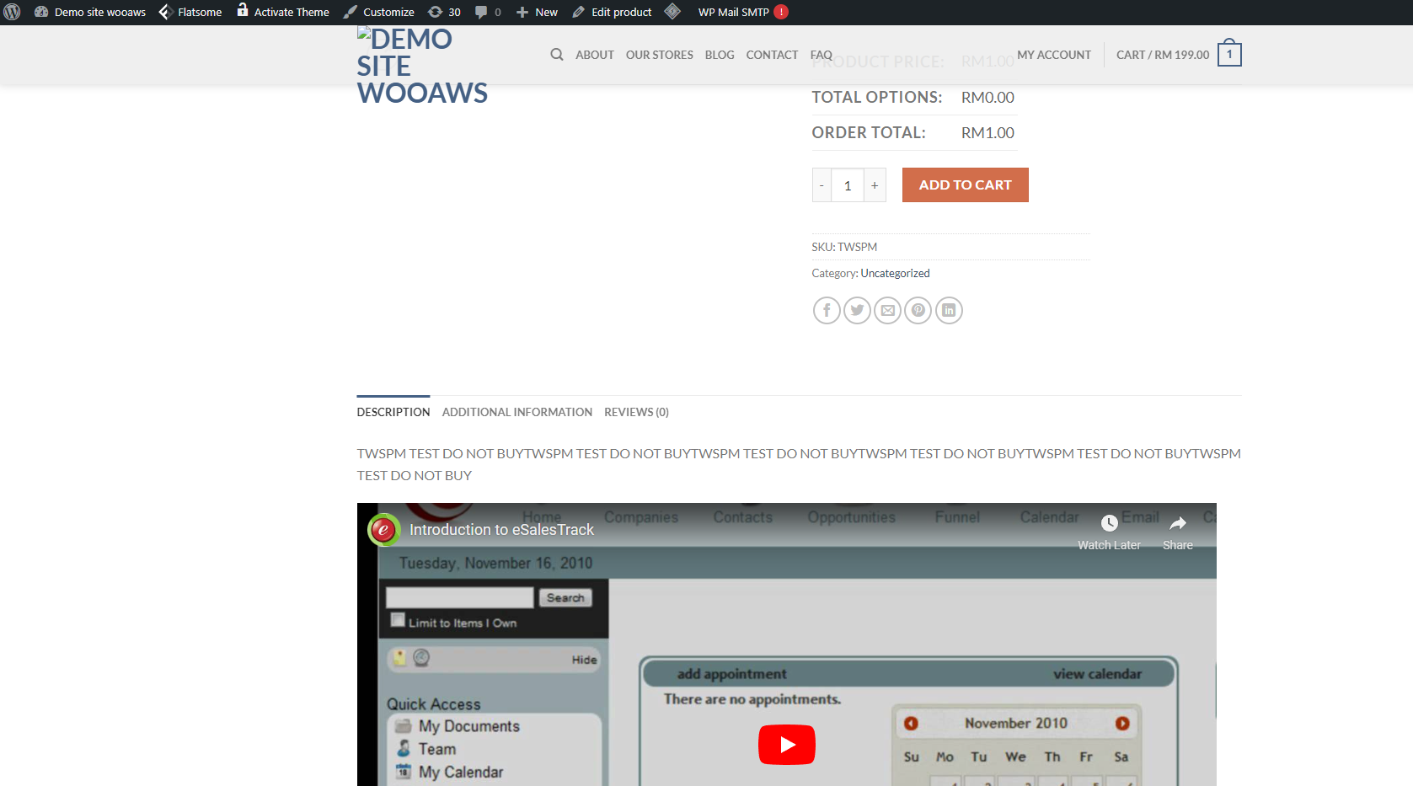1413x786 pixels.
Task: Click the Flatsome admin bar label
Action: pos(200,12)
